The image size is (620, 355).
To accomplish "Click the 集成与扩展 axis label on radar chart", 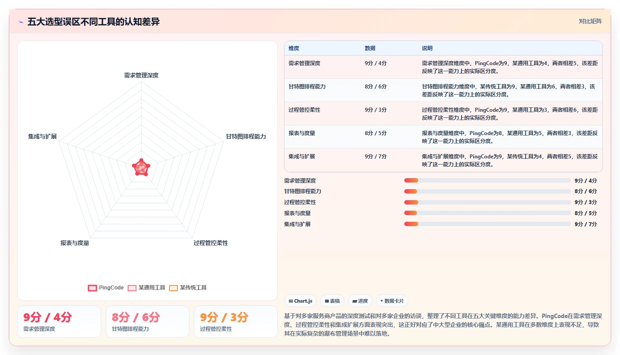I will tap(42, 136).
